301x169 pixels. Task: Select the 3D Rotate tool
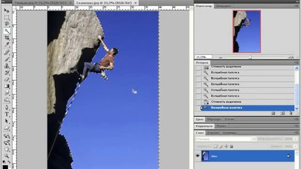tap(7, 136)
